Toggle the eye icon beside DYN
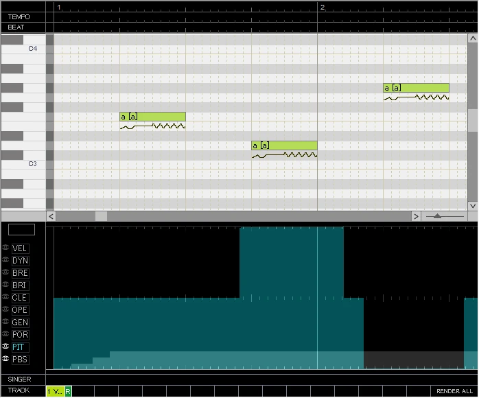The image size is (479, 398). (x=5, y=260)
